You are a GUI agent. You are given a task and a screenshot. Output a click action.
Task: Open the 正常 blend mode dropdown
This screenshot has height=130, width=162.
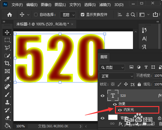point(116,76)
